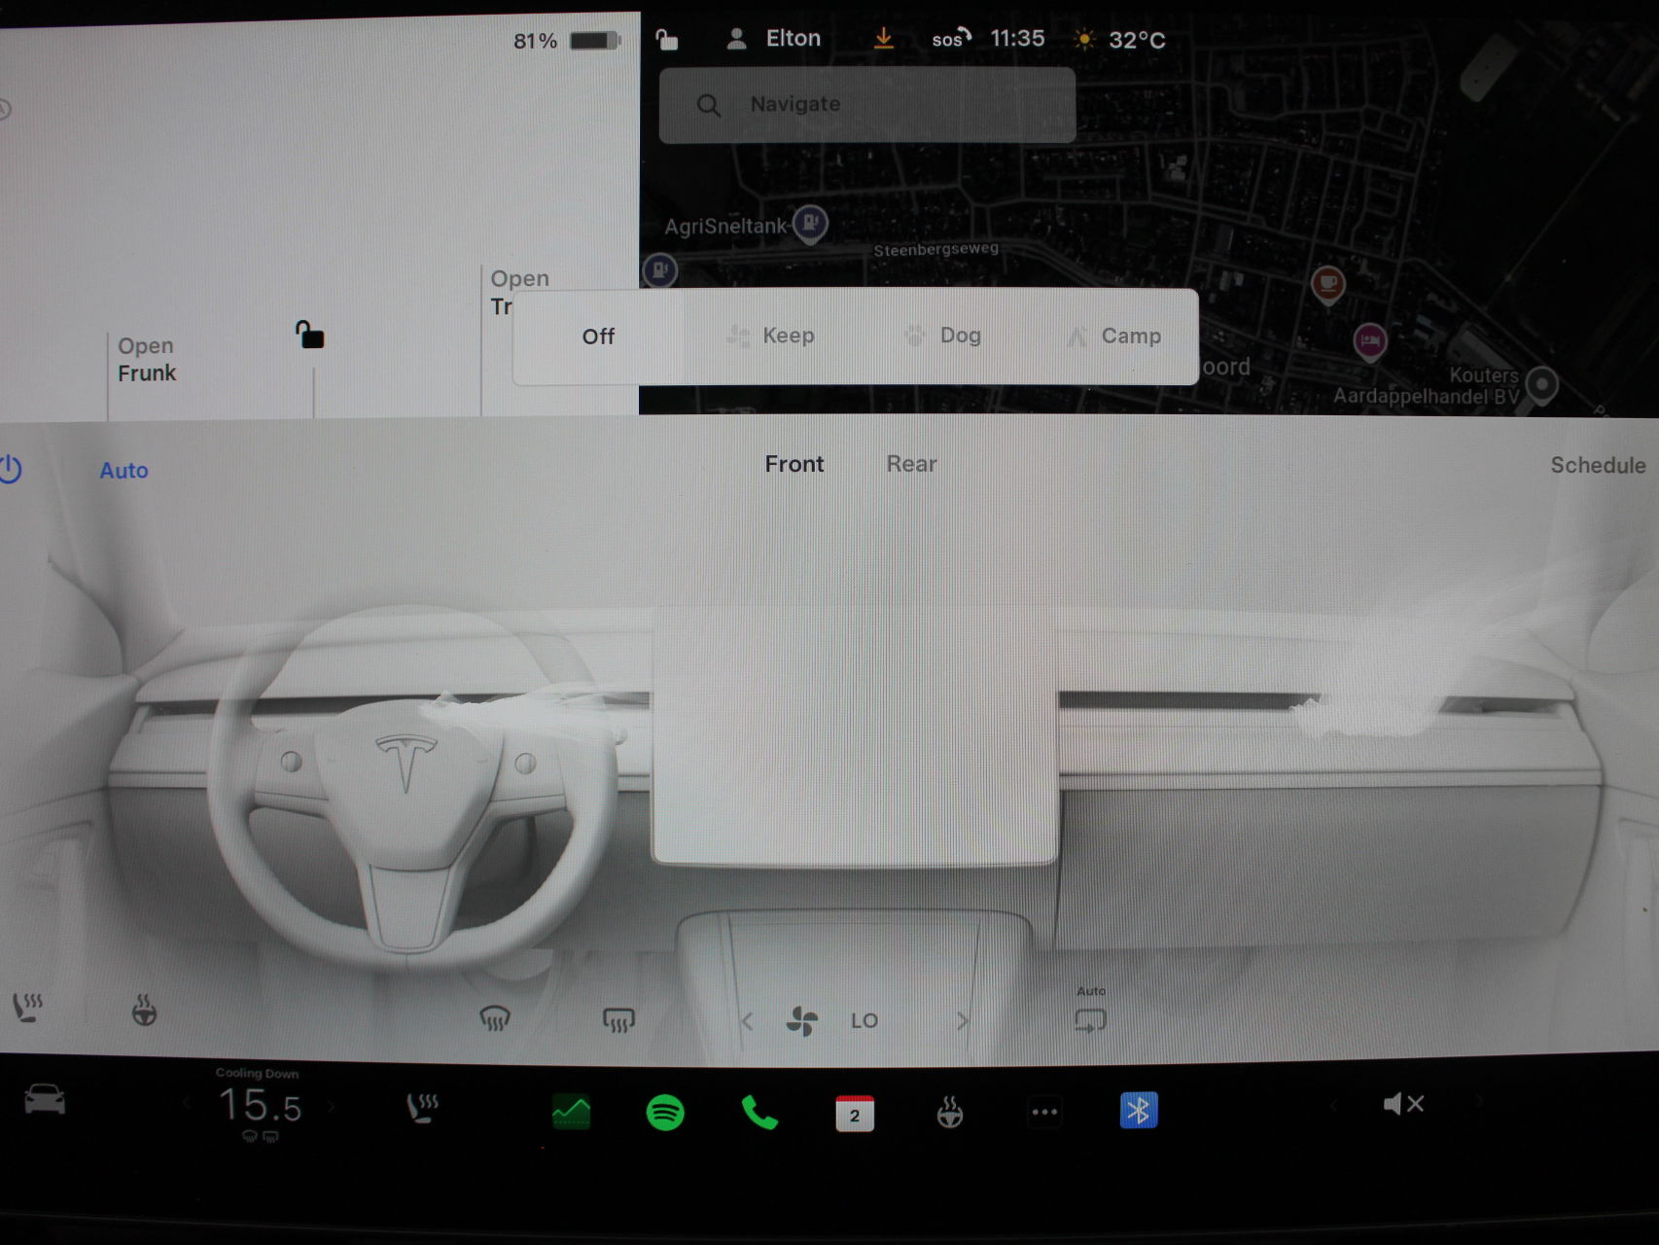This screenshot has width=1659, height=1245.
Task: Raise temperature with arrow right of 15.5
Action: [332, 1106]
